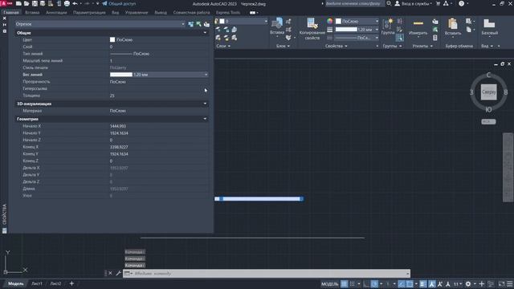Click the group selection toggle icon in Группы
The height and width of the screenshot is (289, 514).
click(x=400, y=38)
